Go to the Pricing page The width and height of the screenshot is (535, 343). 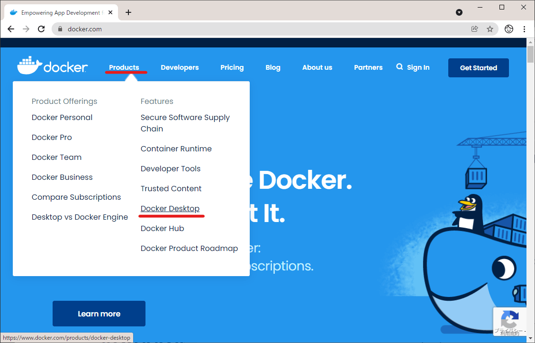tap(232, 67)
